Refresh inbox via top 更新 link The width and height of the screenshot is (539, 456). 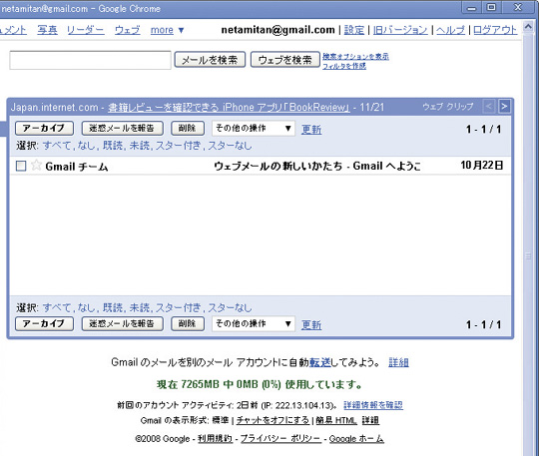click(x=311, y=129)
